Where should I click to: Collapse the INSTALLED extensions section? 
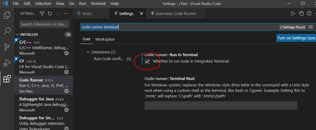(x=17, y=34)
